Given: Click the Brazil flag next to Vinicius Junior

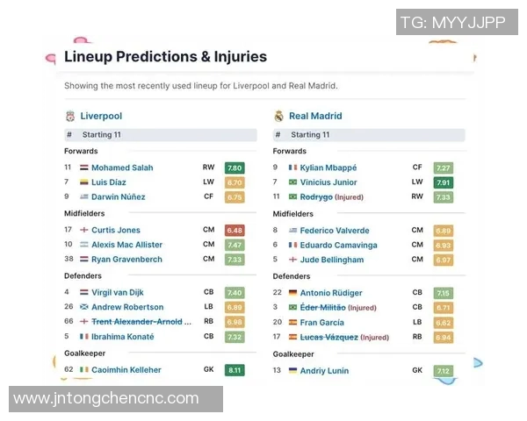Looking at the screenshot, I should [292, 182].
